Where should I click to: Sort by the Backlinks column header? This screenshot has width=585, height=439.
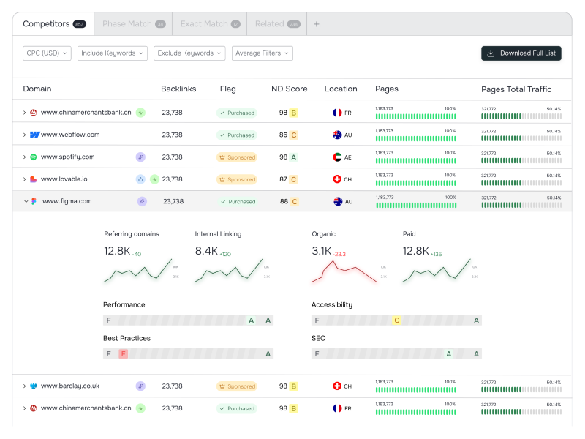coord(178,89)
